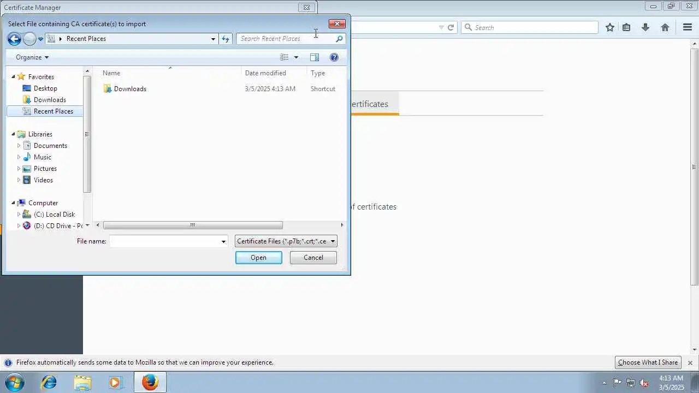Open Firefox Downloads arrow
The image size is (699, 393).
coord(645,27)
